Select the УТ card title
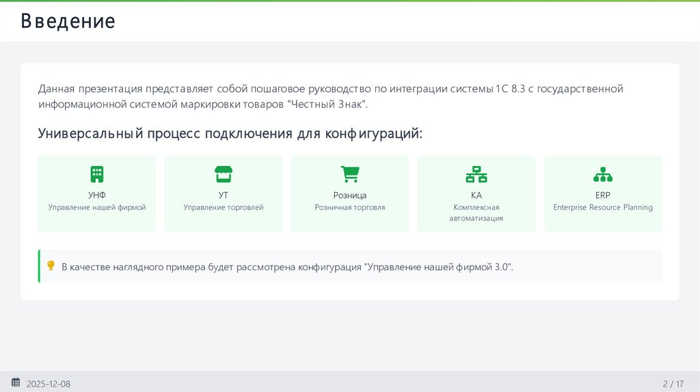 (224, 195)
